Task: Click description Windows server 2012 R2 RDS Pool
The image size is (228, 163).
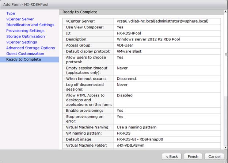Action: click(148, 39)
